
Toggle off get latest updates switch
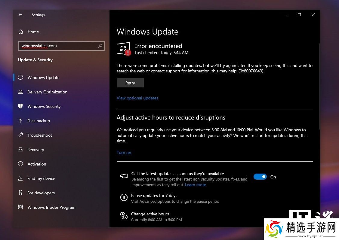coord(260,177)
